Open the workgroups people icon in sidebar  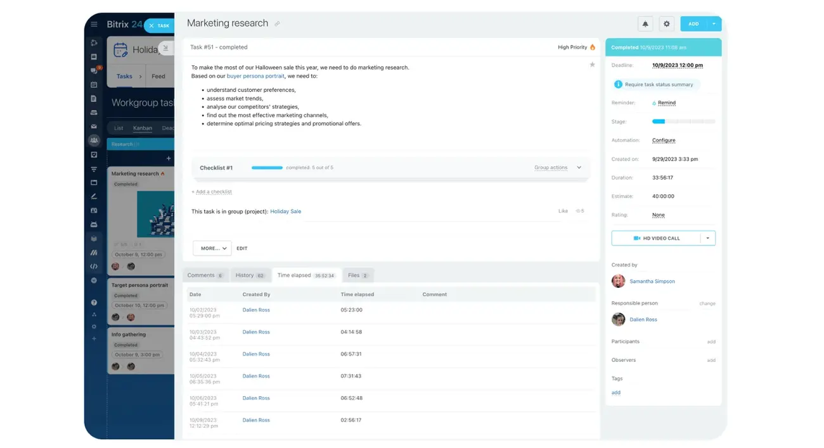(x=94, y=140)
